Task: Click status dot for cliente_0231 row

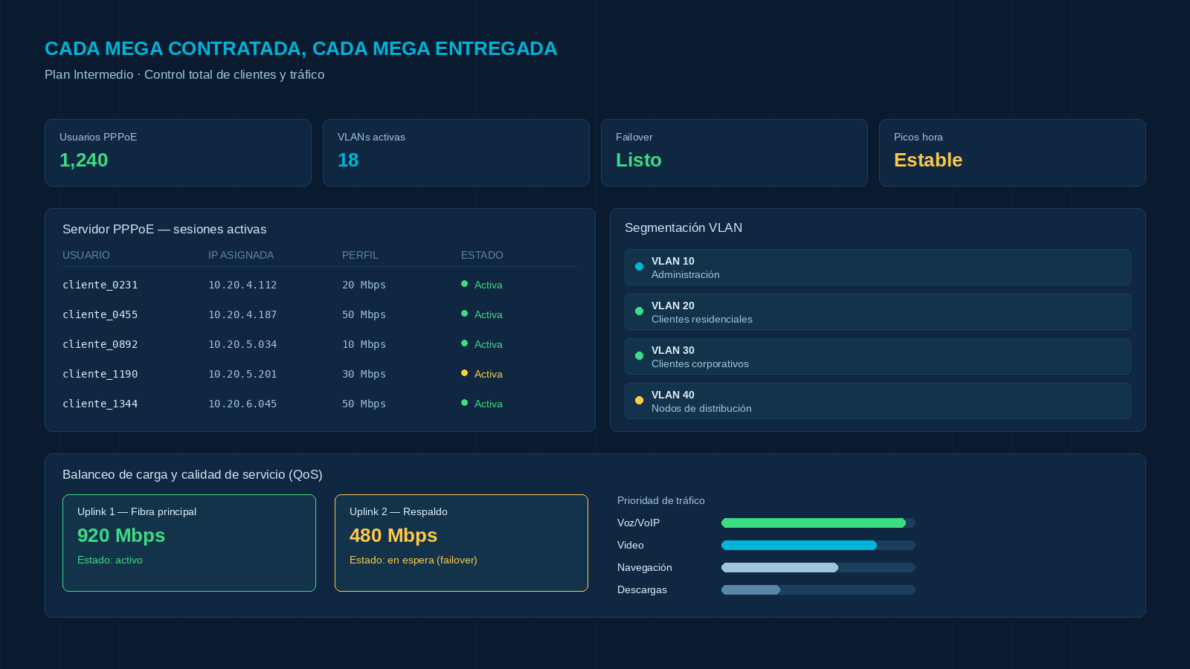Action: pyautogui.click(x=464, y=284)
